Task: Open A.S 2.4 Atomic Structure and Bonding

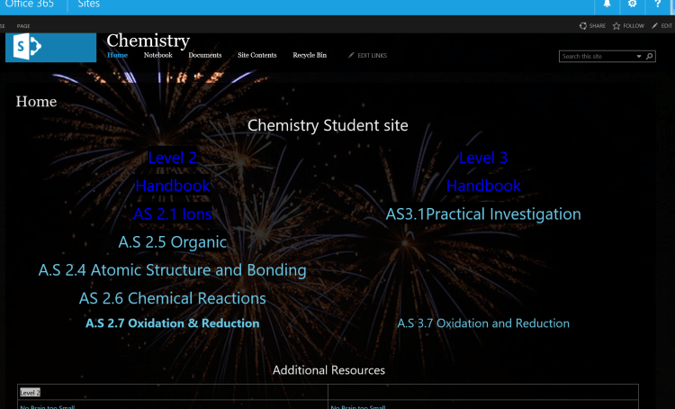Action: 172,270
